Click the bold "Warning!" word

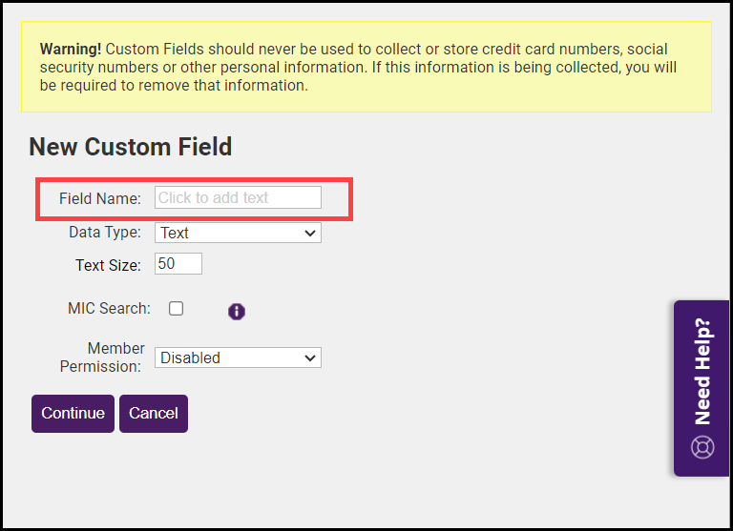tap(71, 50)
